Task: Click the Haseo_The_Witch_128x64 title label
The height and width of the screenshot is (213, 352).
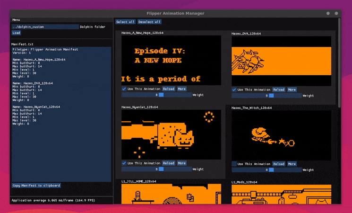Action: 252,108
